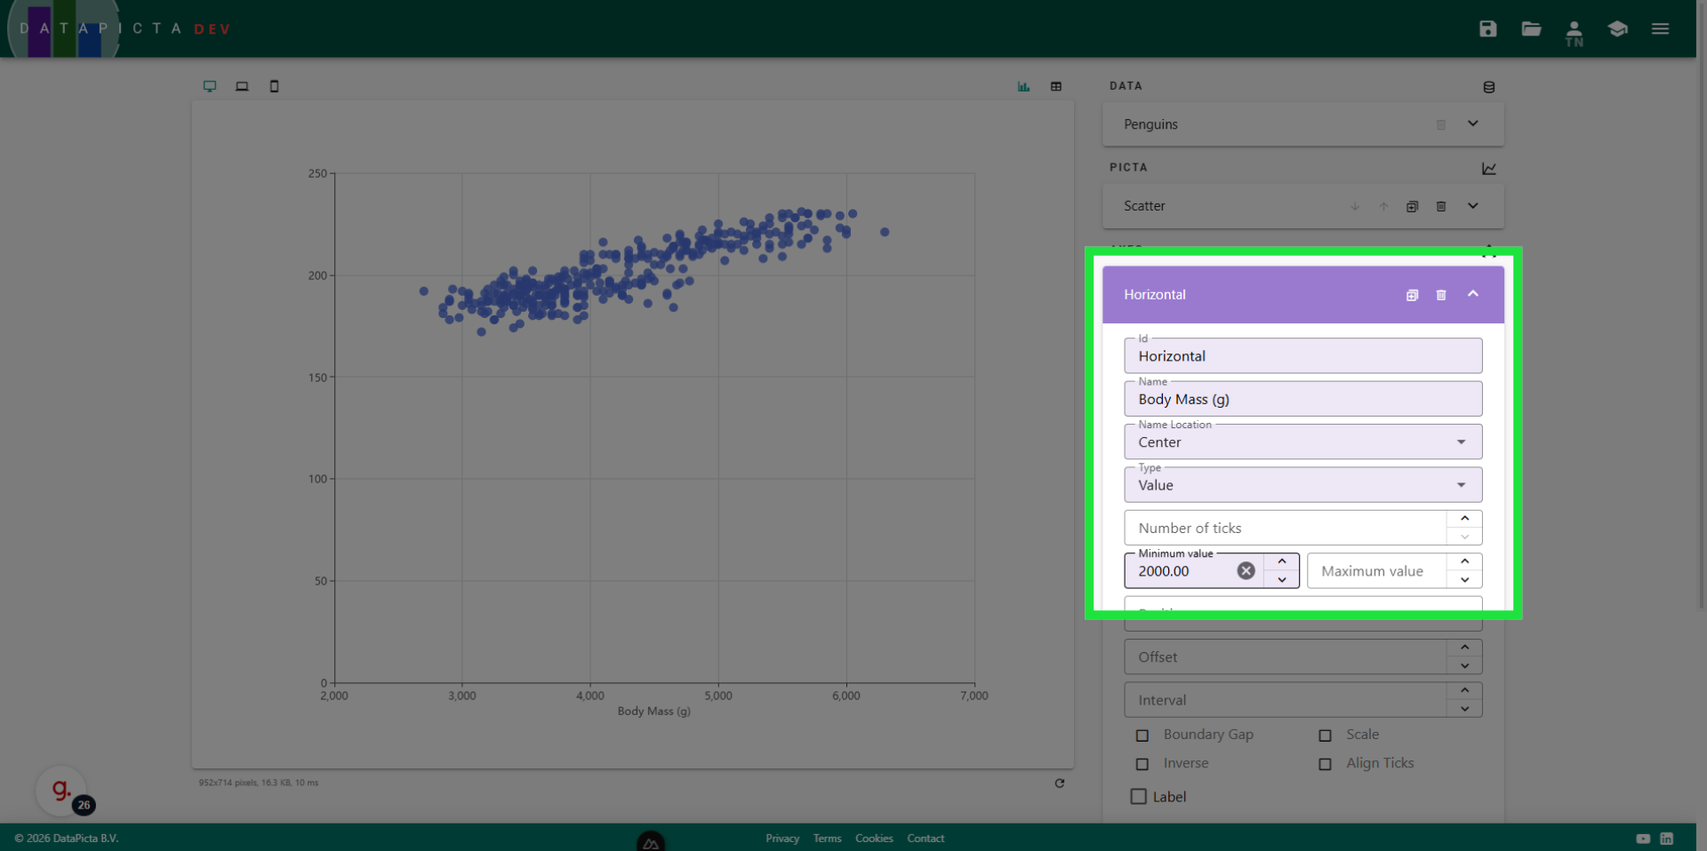Screen dimensions: 1707x851
Task: Duplicate the Horizontal axis
Action: tap(1412, 295)
